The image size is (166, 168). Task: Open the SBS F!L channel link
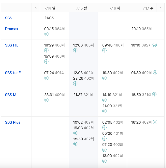click(x=12, y=45)
